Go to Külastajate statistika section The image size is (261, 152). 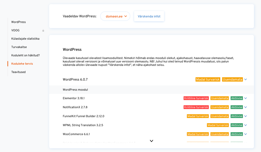pos(25,39)
